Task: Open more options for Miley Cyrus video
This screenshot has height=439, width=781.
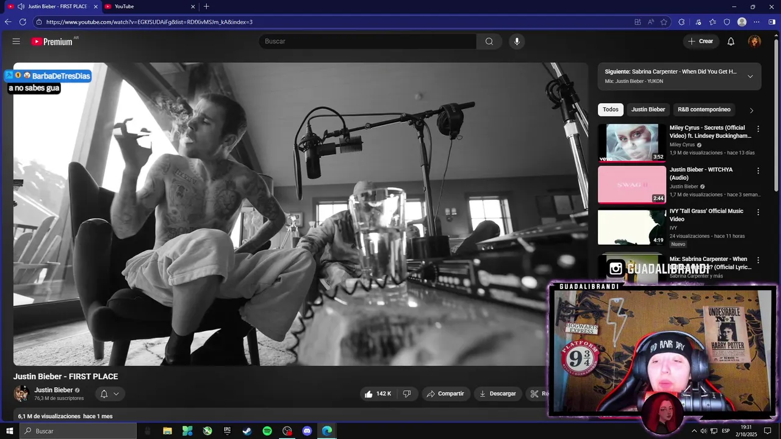Action: tap(758, 129)
